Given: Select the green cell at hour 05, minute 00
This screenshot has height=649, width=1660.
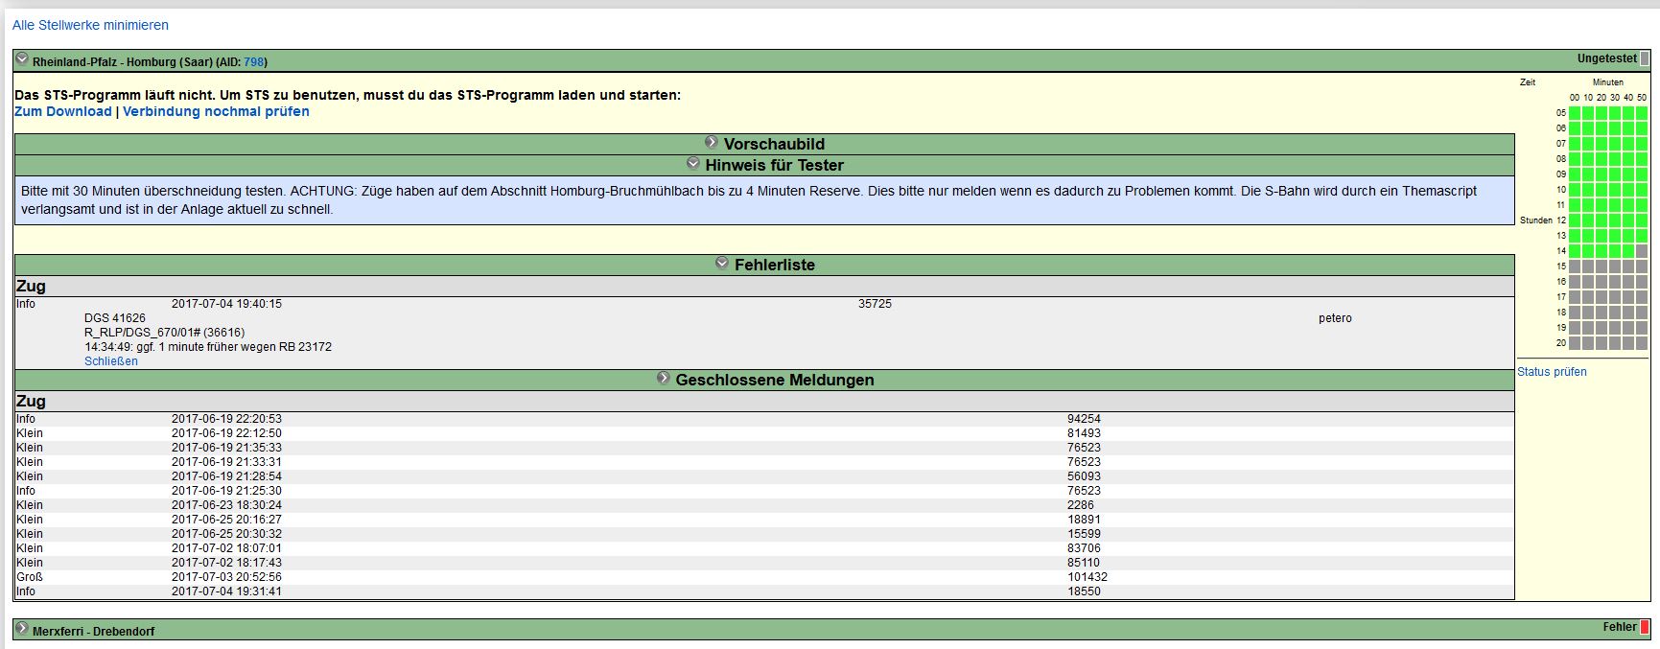Looking at the screenshot, I should (1575, 113).
